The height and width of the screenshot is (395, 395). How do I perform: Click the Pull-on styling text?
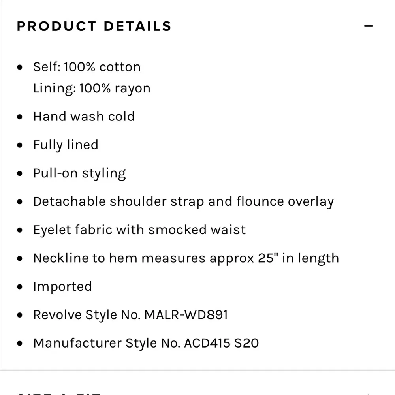[79, 173]
